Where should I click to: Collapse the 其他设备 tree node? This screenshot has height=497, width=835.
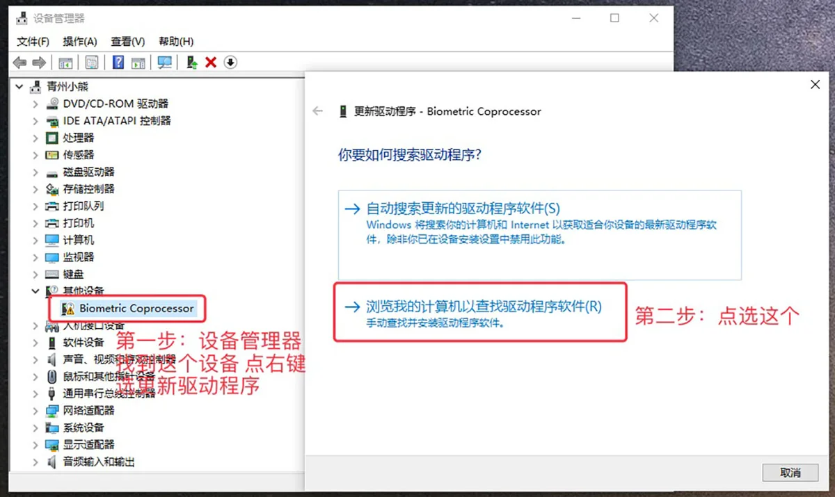(x=35, y=291)
